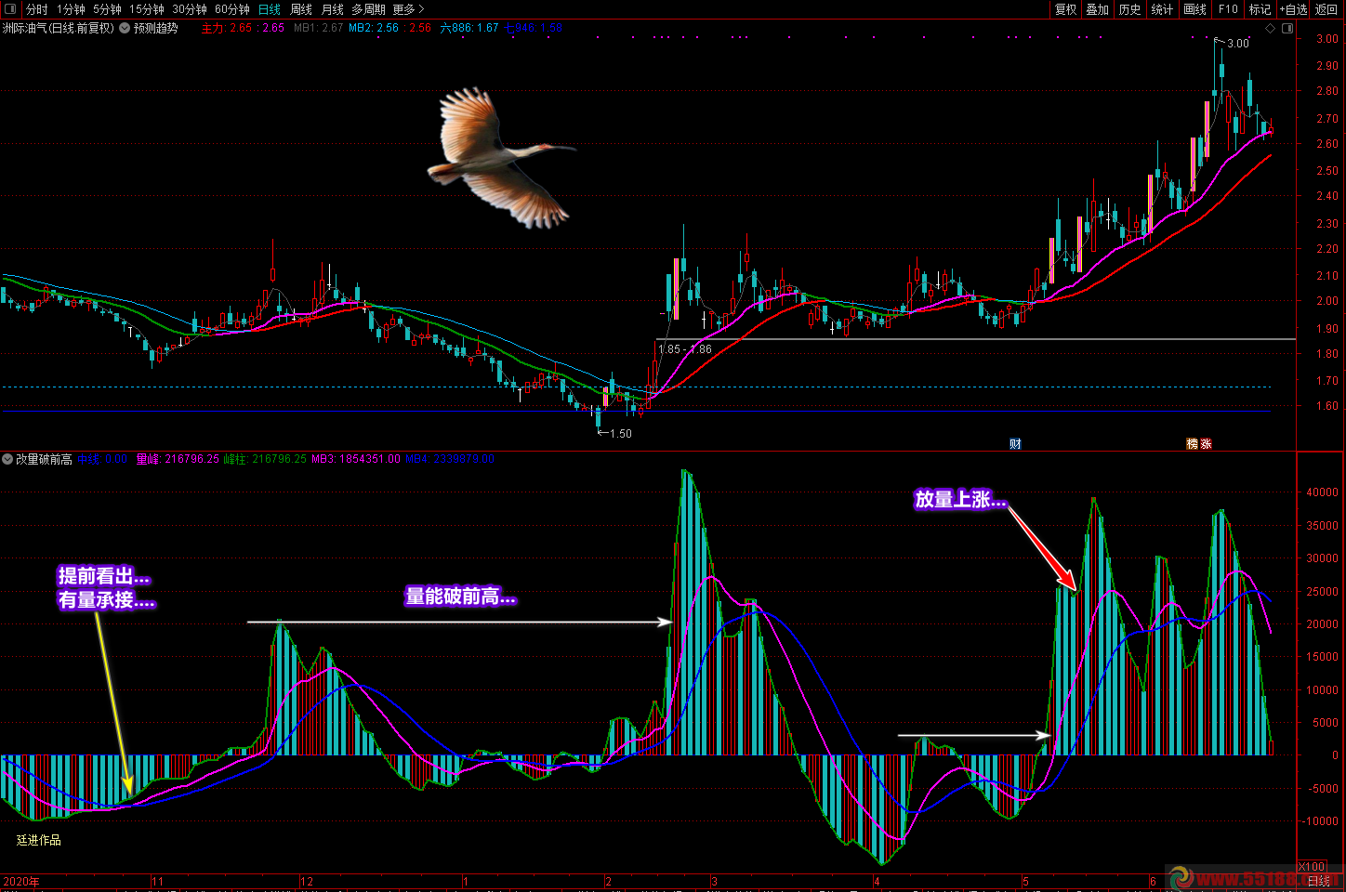Expand the main chart indicator dropdown arrow
1346x892 pixels.
pos(125,29)
